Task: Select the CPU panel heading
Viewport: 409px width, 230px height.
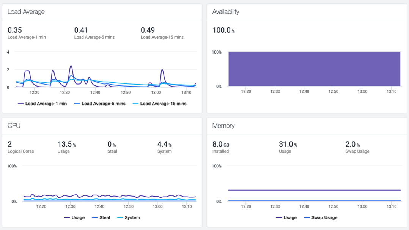Action: pyautogui.click(x=14, y=126)
